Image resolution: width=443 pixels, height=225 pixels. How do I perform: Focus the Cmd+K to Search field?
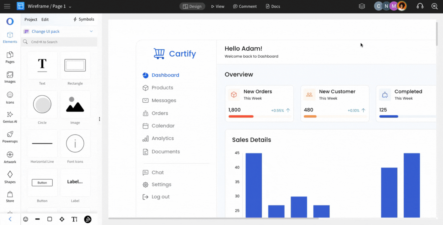59,42
